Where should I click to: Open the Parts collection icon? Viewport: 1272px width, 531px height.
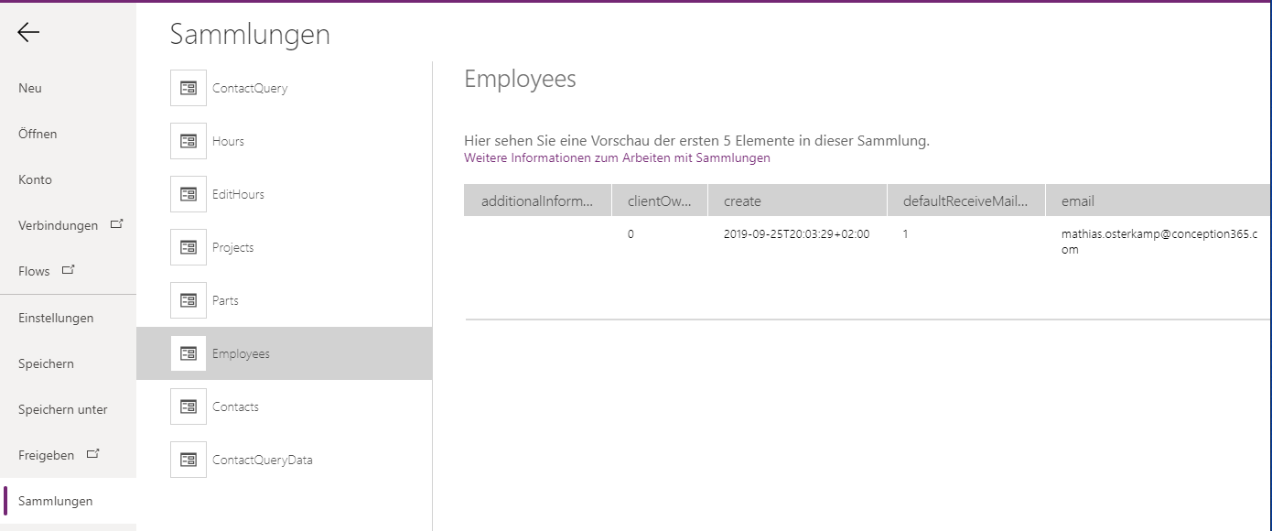[x=188, y=300]
